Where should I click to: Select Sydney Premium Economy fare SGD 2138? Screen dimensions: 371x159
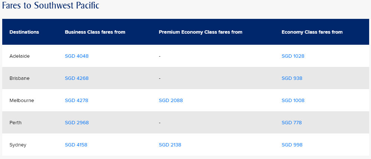(x=170, y=145)
